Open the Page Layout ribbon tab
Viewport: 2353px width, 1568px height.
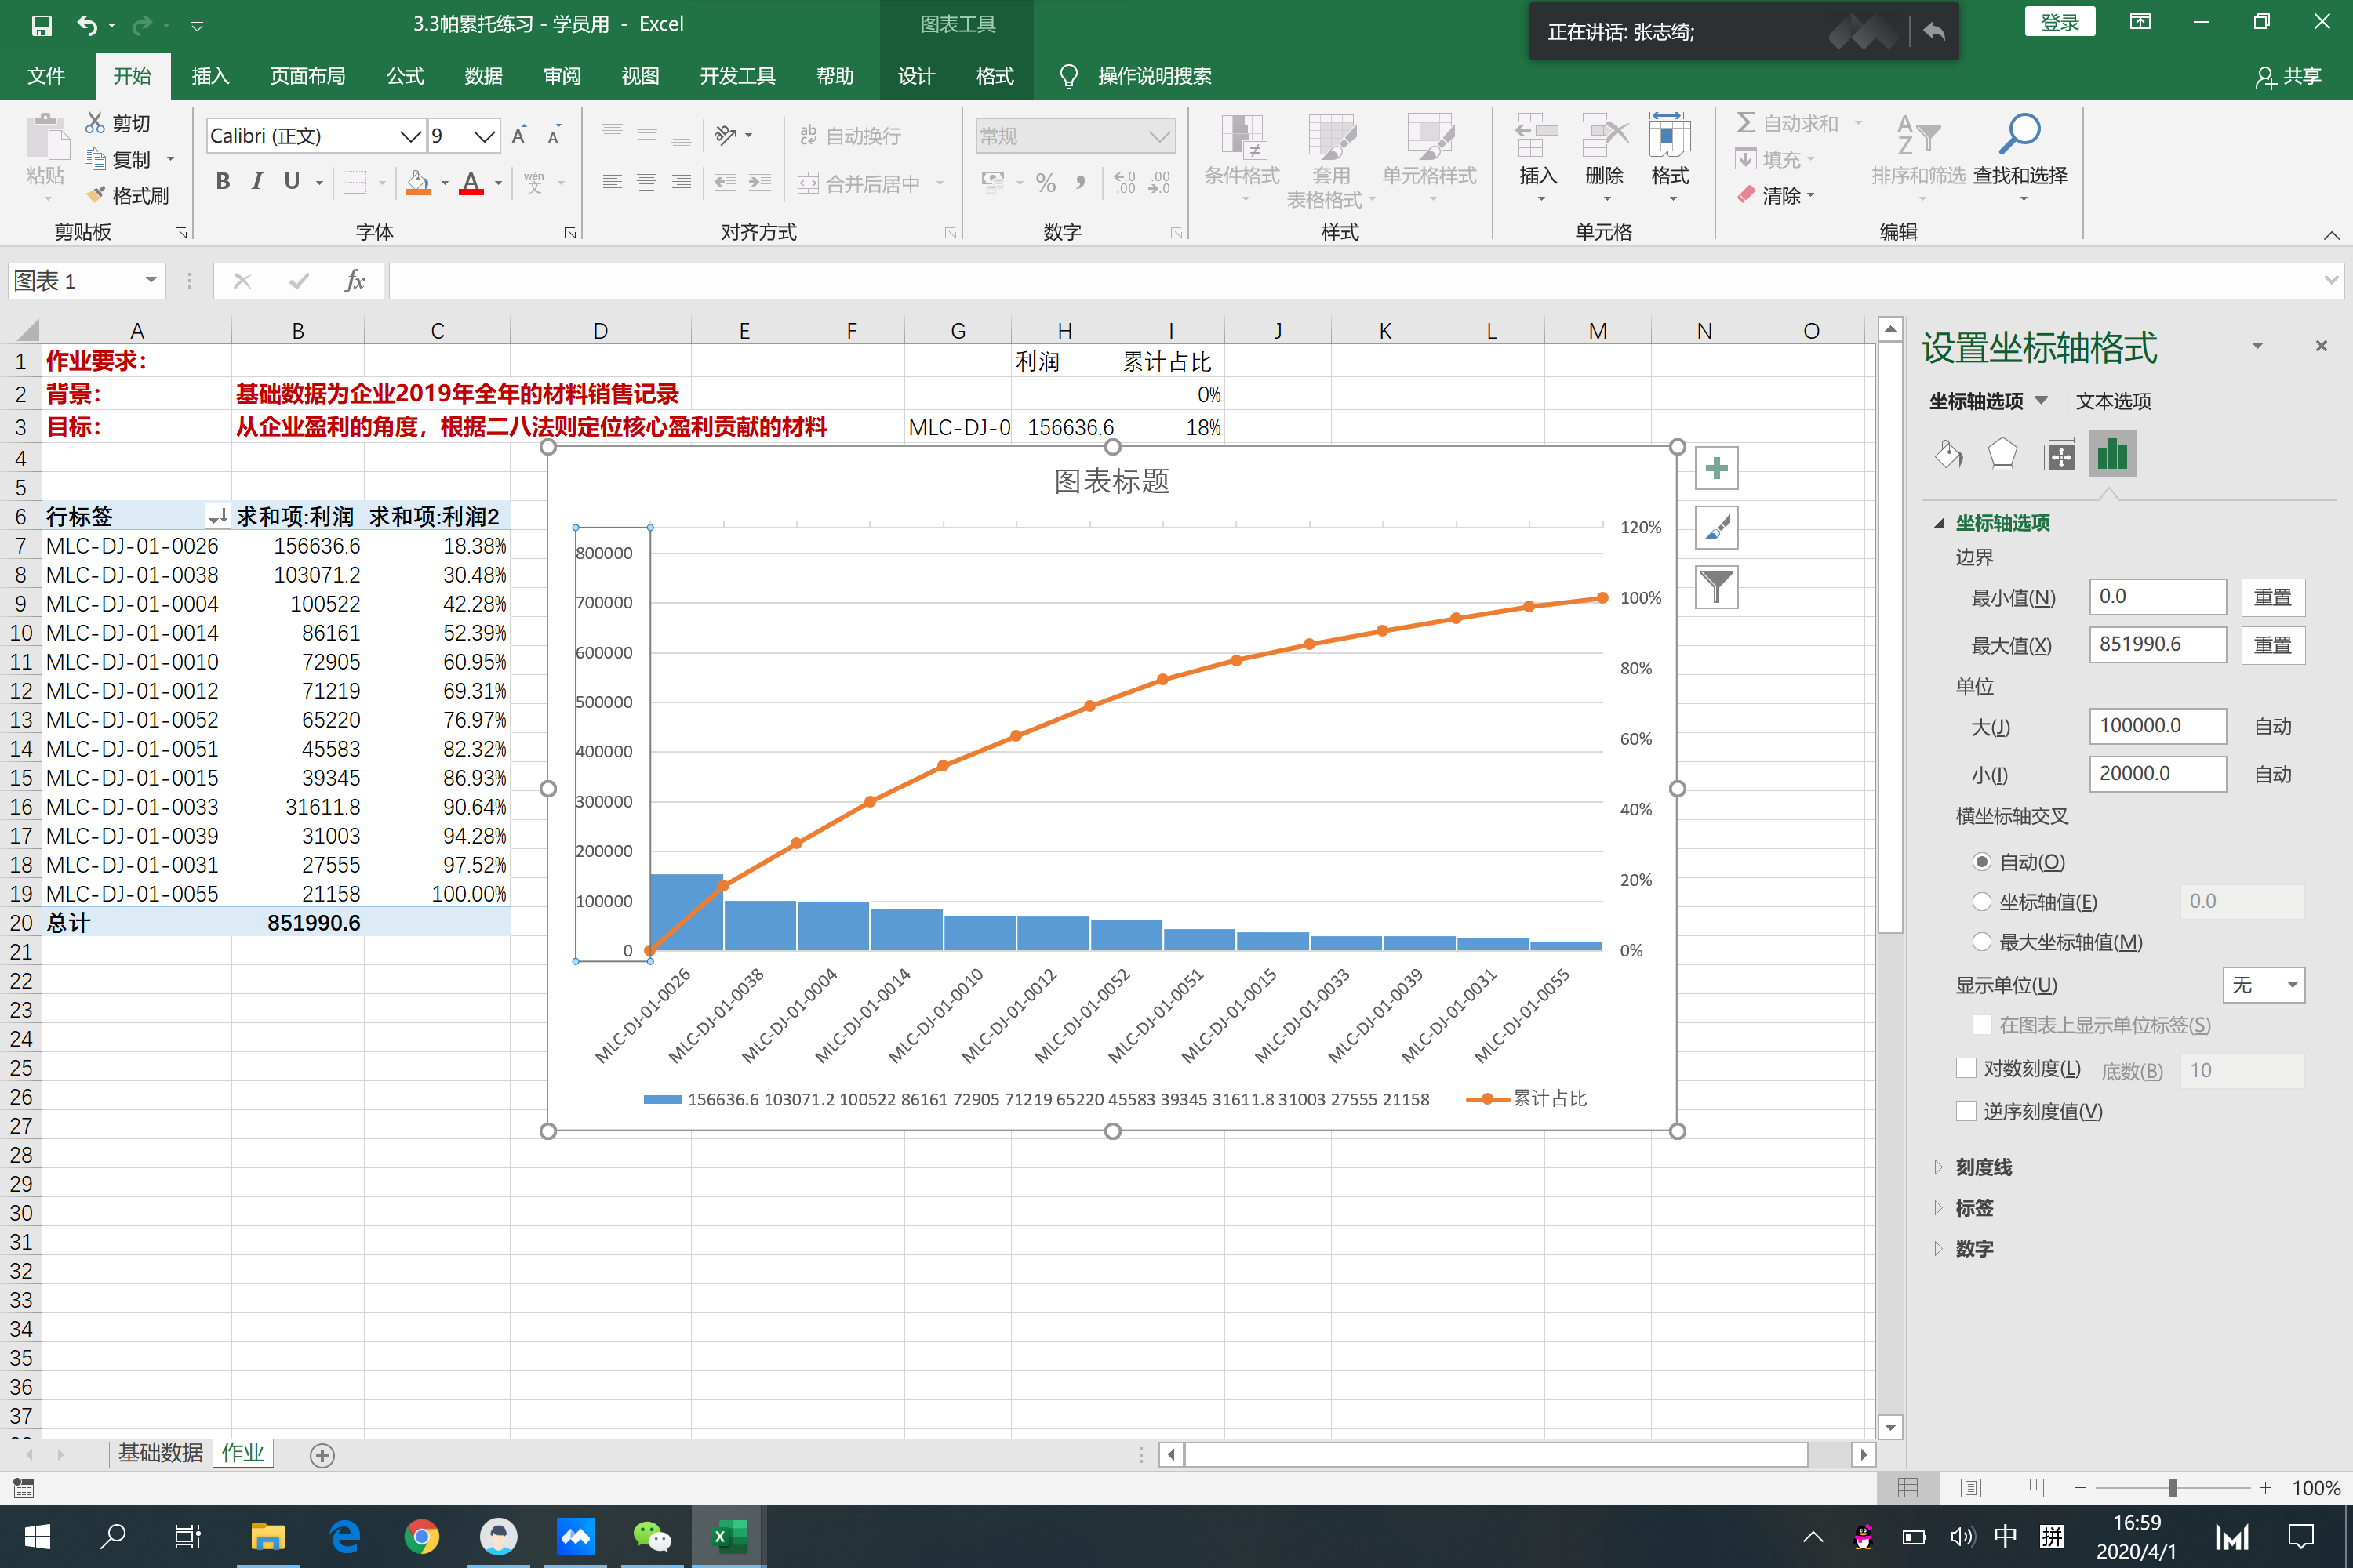[307, 76]
